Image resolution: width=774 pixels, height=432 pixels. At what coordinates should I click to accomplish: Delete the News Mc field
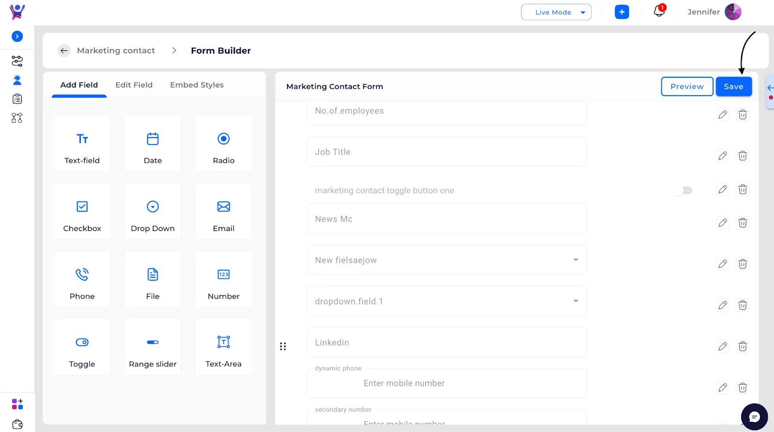click(x=743, y=223)
